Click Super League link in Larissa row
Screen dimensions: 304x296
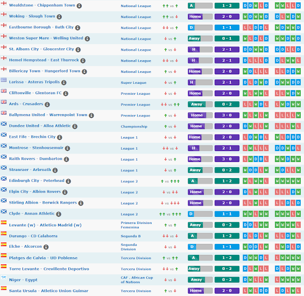coord(133,83)
